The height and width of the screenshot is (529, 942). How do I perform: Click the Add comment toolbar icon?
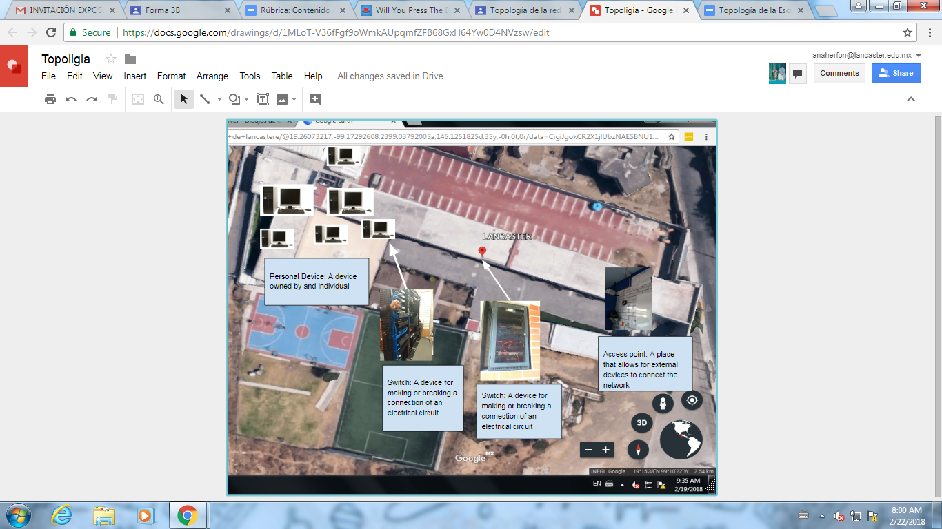tap(315, 99)
